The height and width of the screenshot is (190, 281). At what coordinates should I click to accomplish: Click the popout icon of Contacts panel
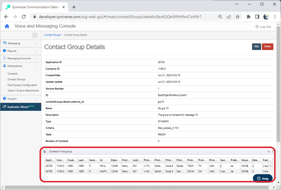click(45, 152)
